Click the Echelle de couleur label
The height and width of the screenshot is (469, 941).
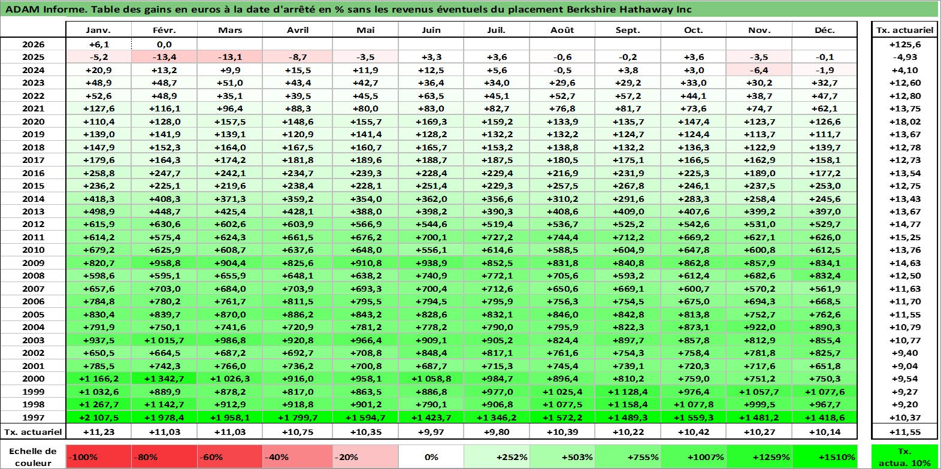pyautogui.click(x=33, y=456)
